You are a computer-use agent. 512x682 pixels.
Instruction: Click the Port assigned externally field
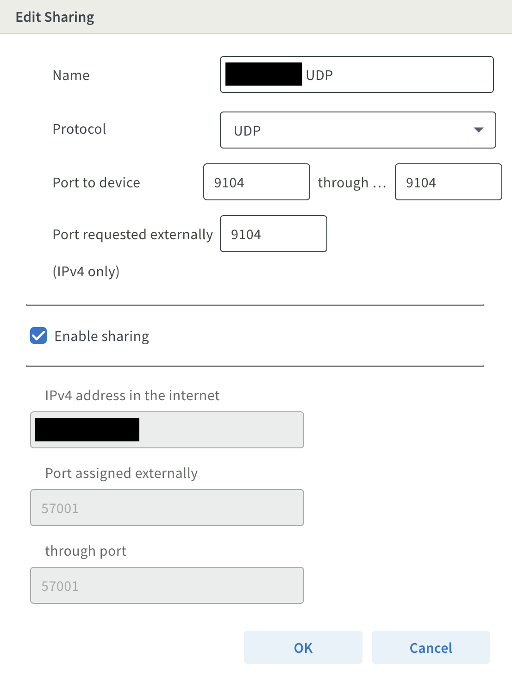point(167,508)
